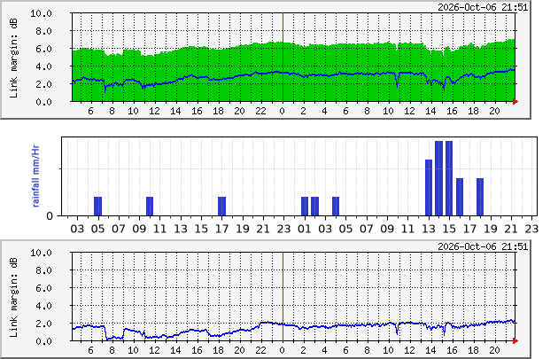Click the rainfall bar at hour 13

click(x=429, y=188)
